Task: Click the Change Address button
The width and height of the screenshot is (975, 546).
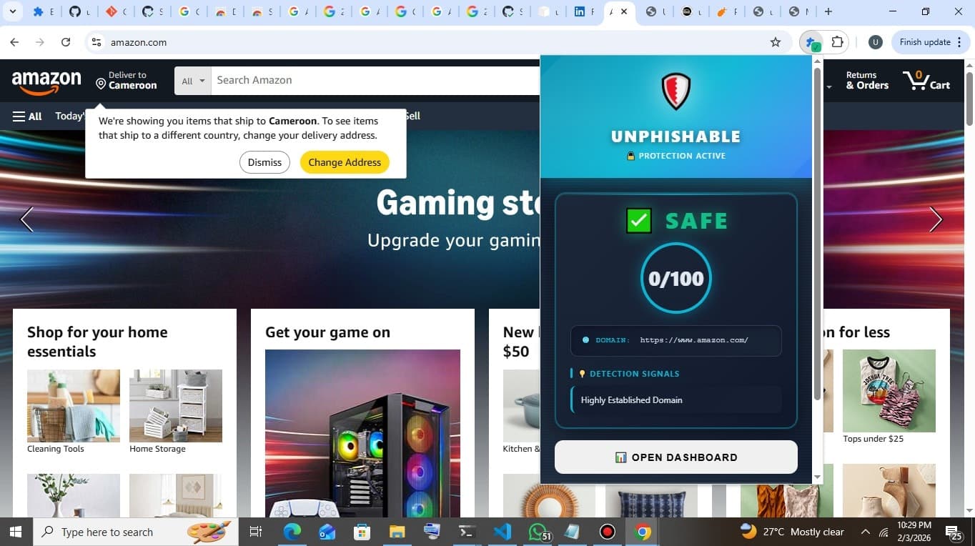Action: (x=345, y=162)
